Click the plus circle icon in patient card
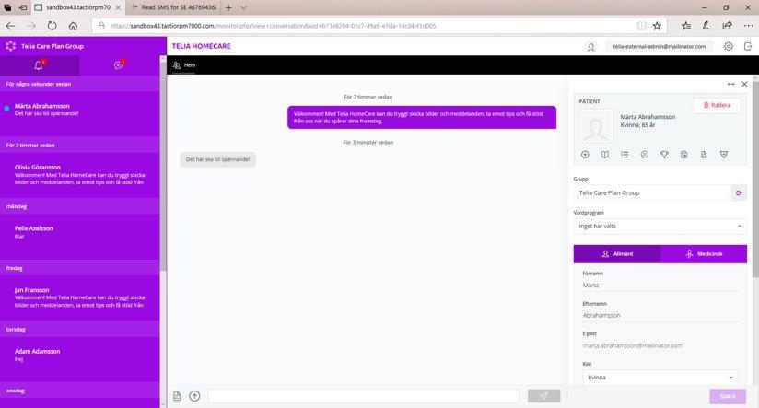 585,155
